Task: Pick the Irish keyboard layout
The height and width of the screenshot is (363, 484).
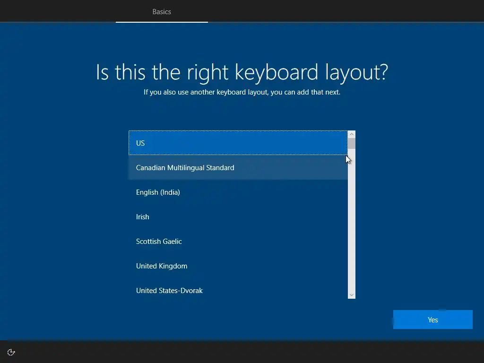Action: point(238,216)
